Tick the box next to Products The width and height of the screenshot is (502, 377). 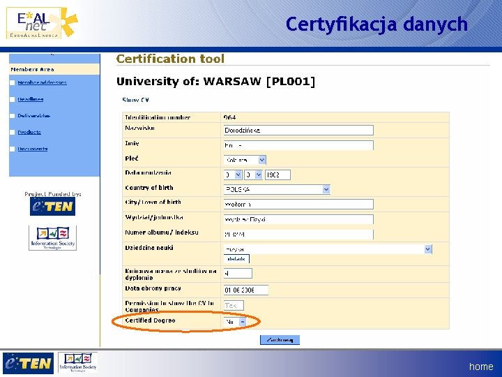click(x=12, y=133)
